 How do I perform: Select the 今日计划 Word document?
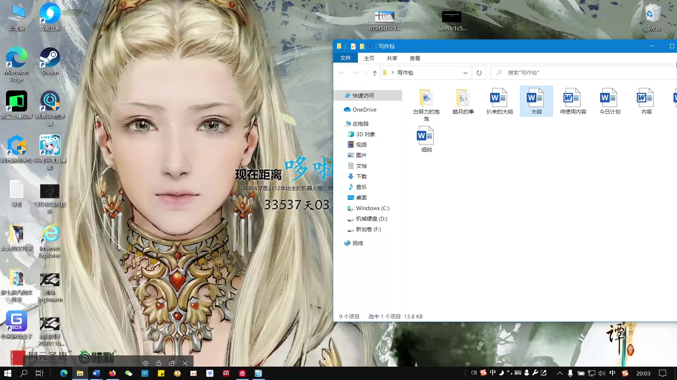point(610,101)
